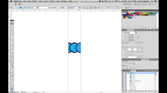Screen dimensions: 167x93
Task: Click Divide in Pathfinders row
Action: 123,68
